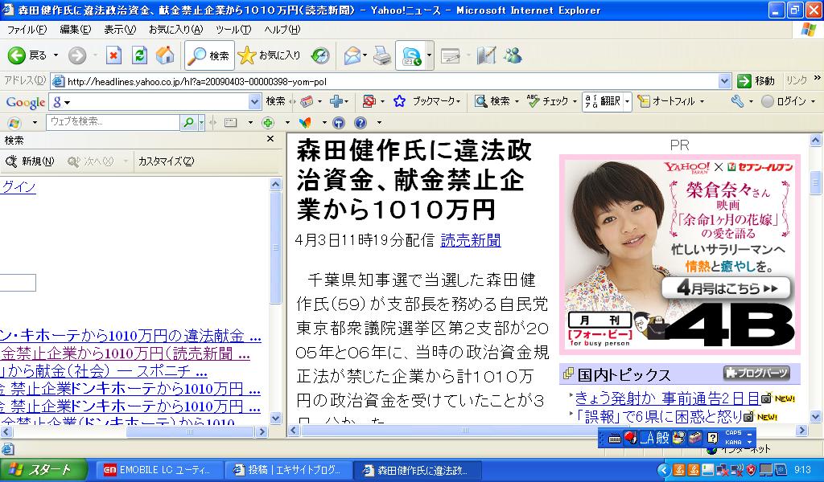Click the Windows Live logo icon
Viewport: 824px width, 482px height.
click(x=14, y=123)
